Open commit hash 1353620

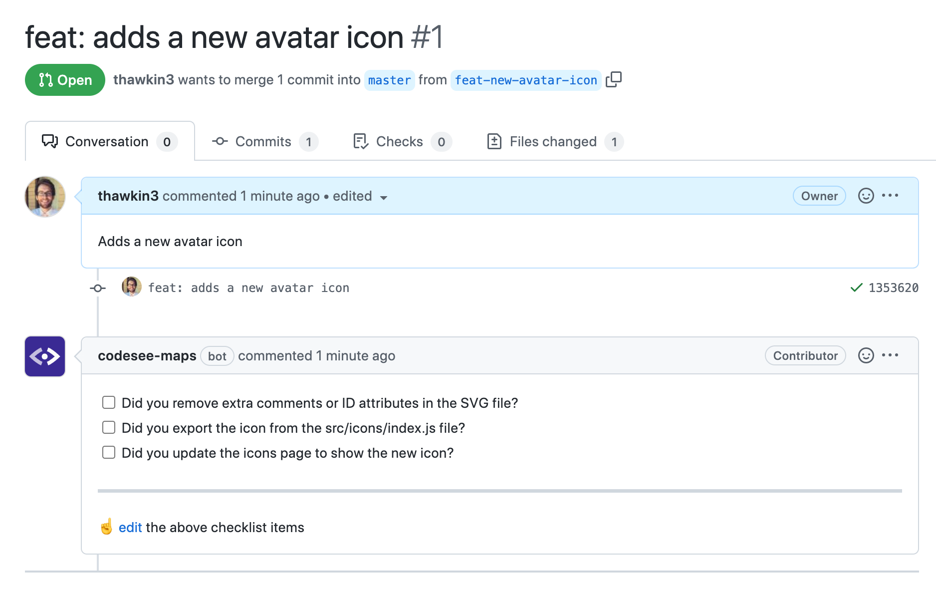click(x=893, y=288)
